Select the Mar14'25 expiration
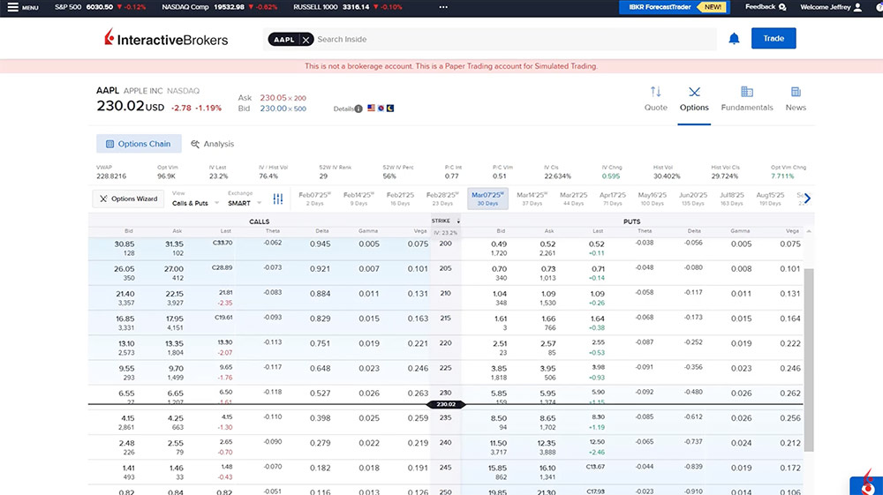This screenshot has width=883, height=495. (532, 199)
